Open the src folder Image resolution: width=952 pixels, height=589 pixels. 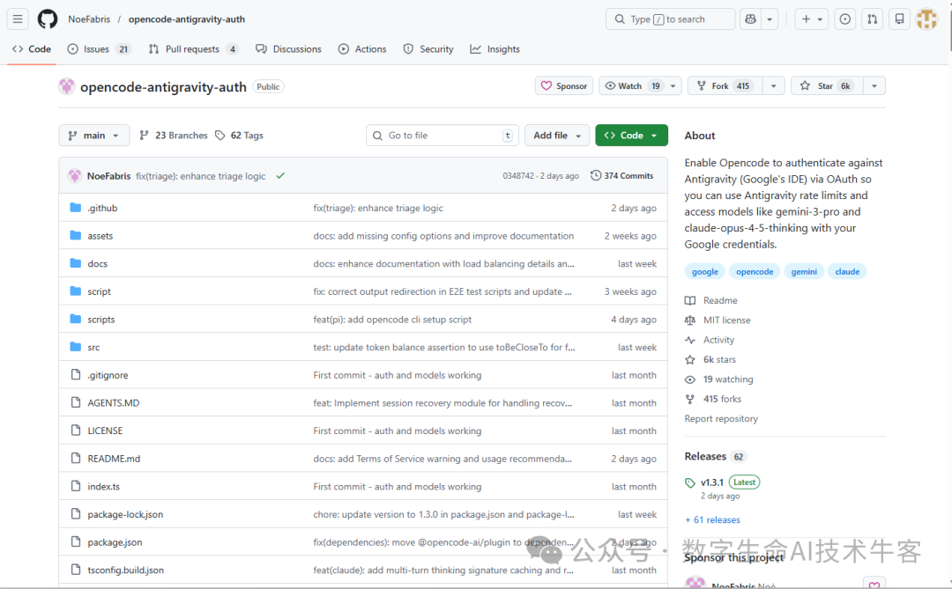coord(93,348)
